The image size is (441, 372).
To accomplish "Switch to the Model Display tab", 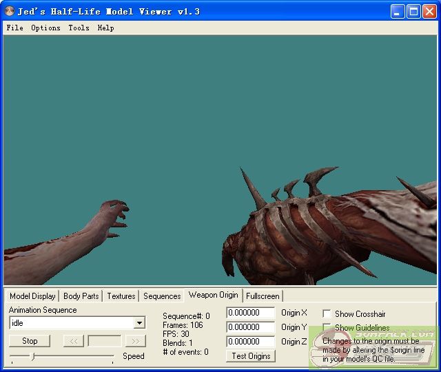I will 32,296.
